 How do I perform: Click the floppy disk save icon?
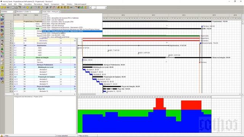8,7
